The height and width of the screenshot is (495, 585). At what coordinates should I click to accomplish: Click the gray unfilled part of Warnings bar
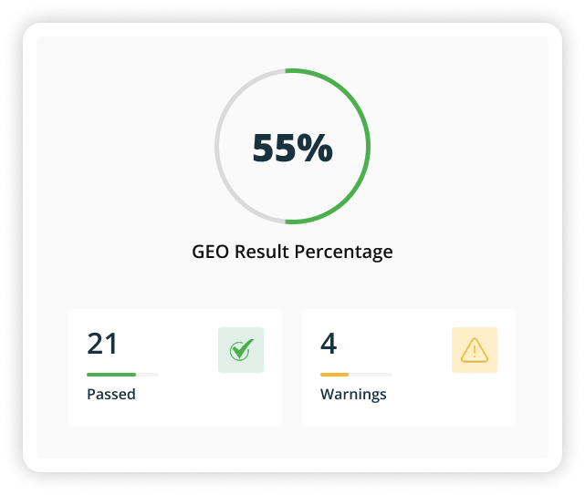pos(371,375)
